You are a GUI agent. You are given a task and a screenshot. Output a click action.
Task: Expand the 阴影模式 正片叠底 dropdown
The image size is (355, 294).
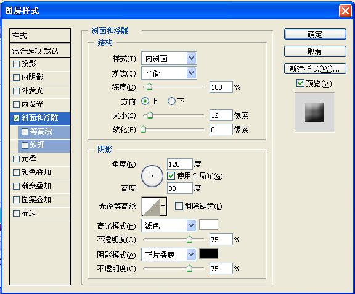pos(169,254)
